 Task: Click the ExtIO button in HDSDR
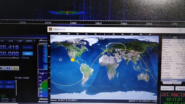pos(27,53)
